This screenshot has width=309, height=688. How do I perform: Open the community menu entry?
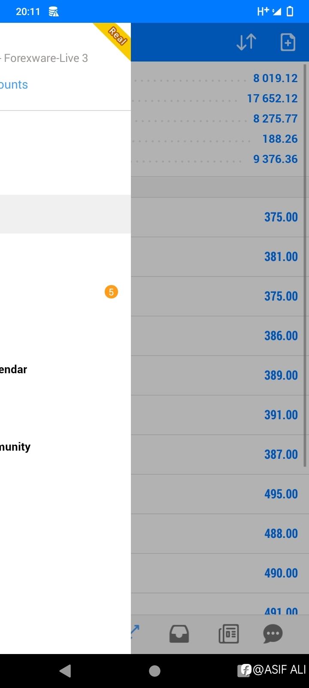(15, 447)
